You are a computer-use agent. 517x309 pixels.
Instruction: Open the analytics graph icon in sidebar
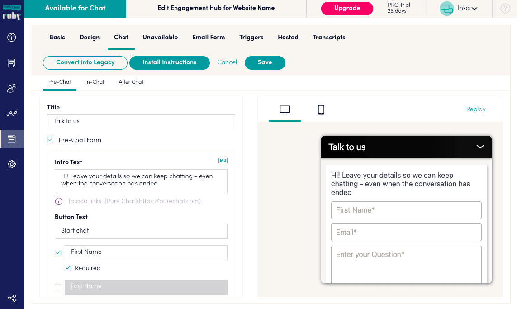click(x=12, y=114)
